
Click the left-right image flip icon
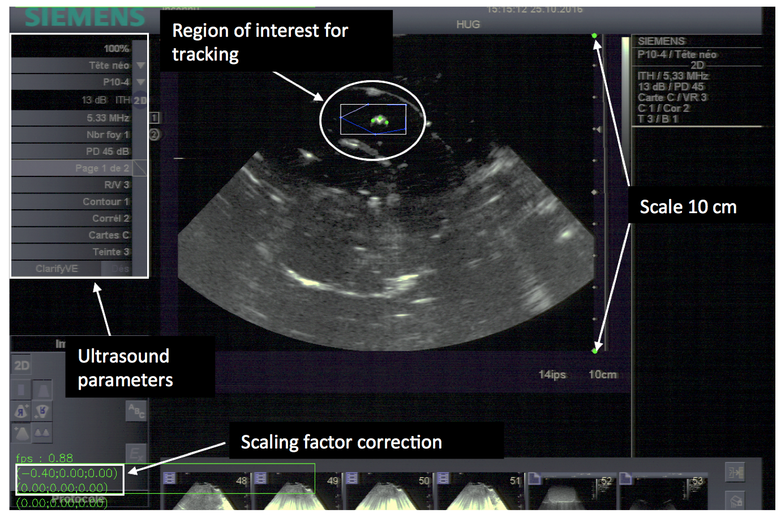(22, 412)
